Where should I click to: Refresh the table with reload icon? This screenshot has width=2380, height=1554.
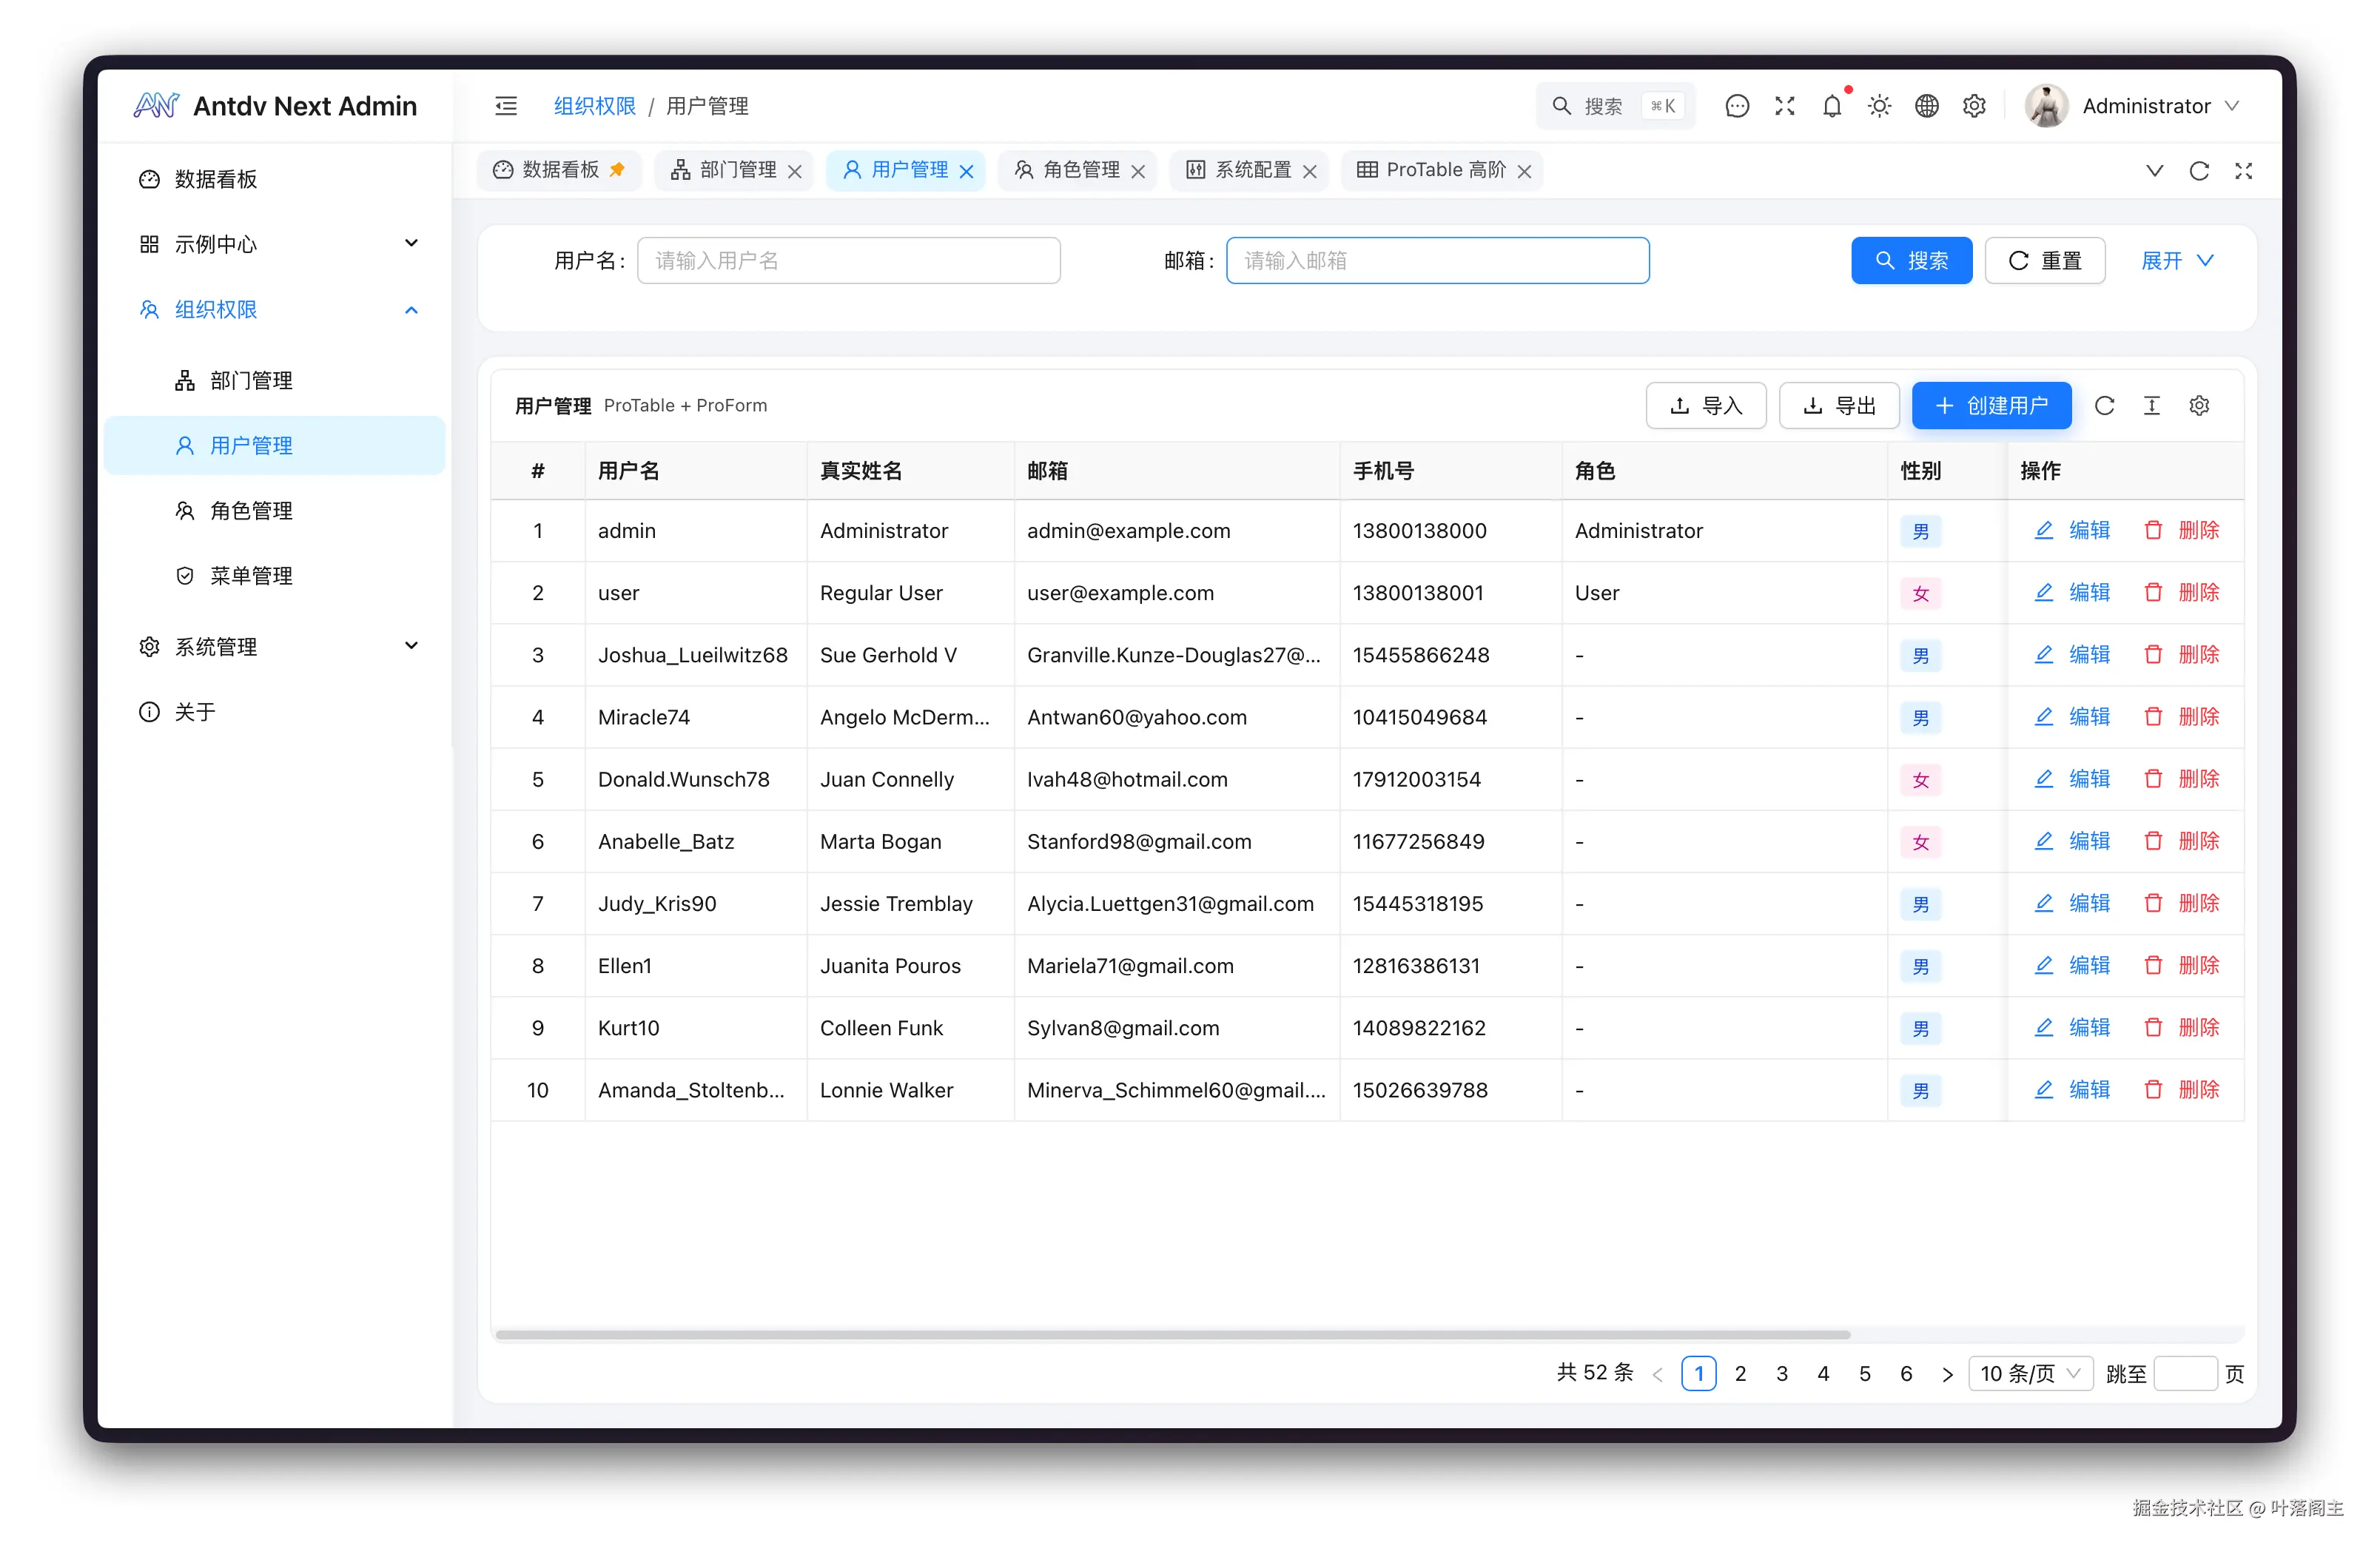tap(2104, 405)
